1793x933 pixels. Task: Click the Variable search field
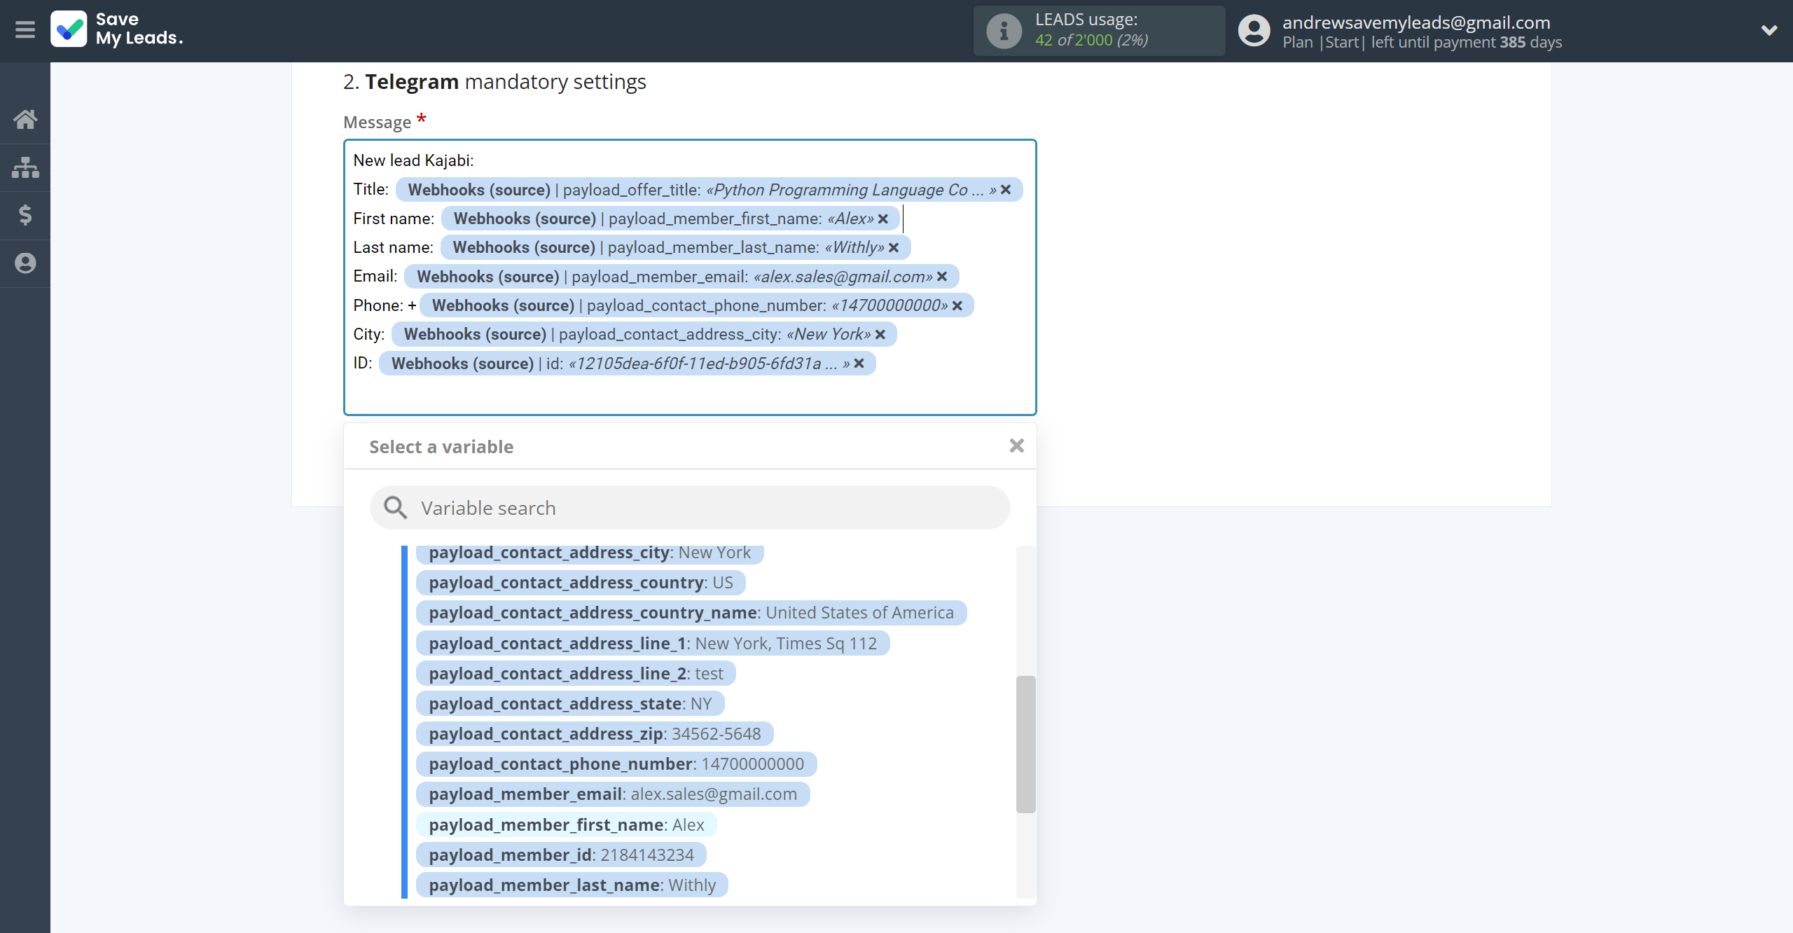(x=690, y=508)
